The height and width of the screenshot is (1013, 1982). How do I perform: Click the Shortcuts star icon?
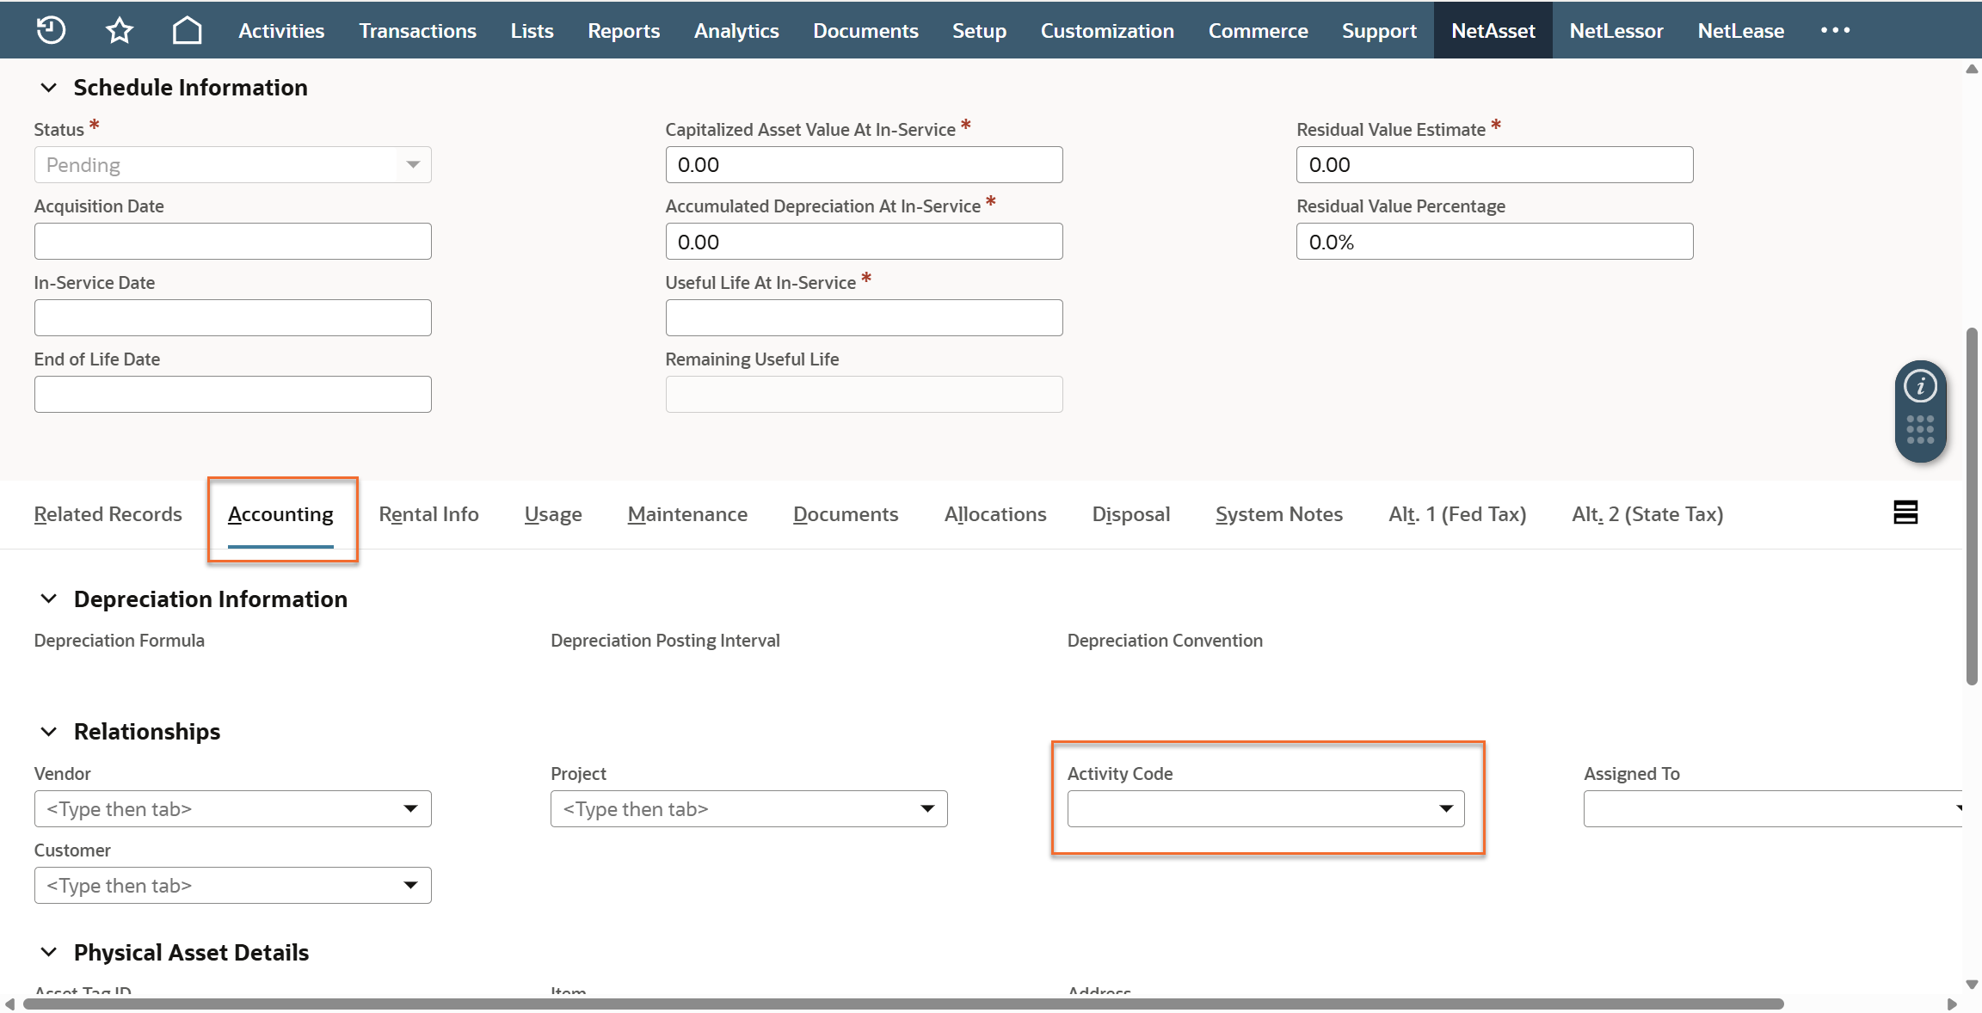(119, 30)
